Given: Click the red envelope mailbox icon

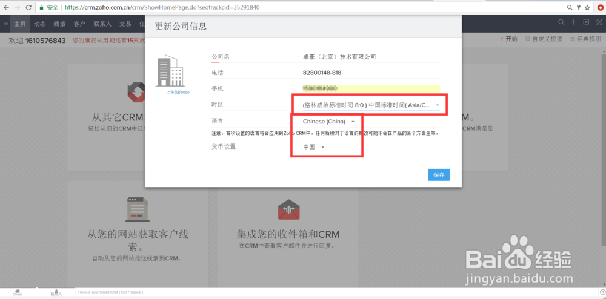Looking at the screenshot, I should (288, 209).
